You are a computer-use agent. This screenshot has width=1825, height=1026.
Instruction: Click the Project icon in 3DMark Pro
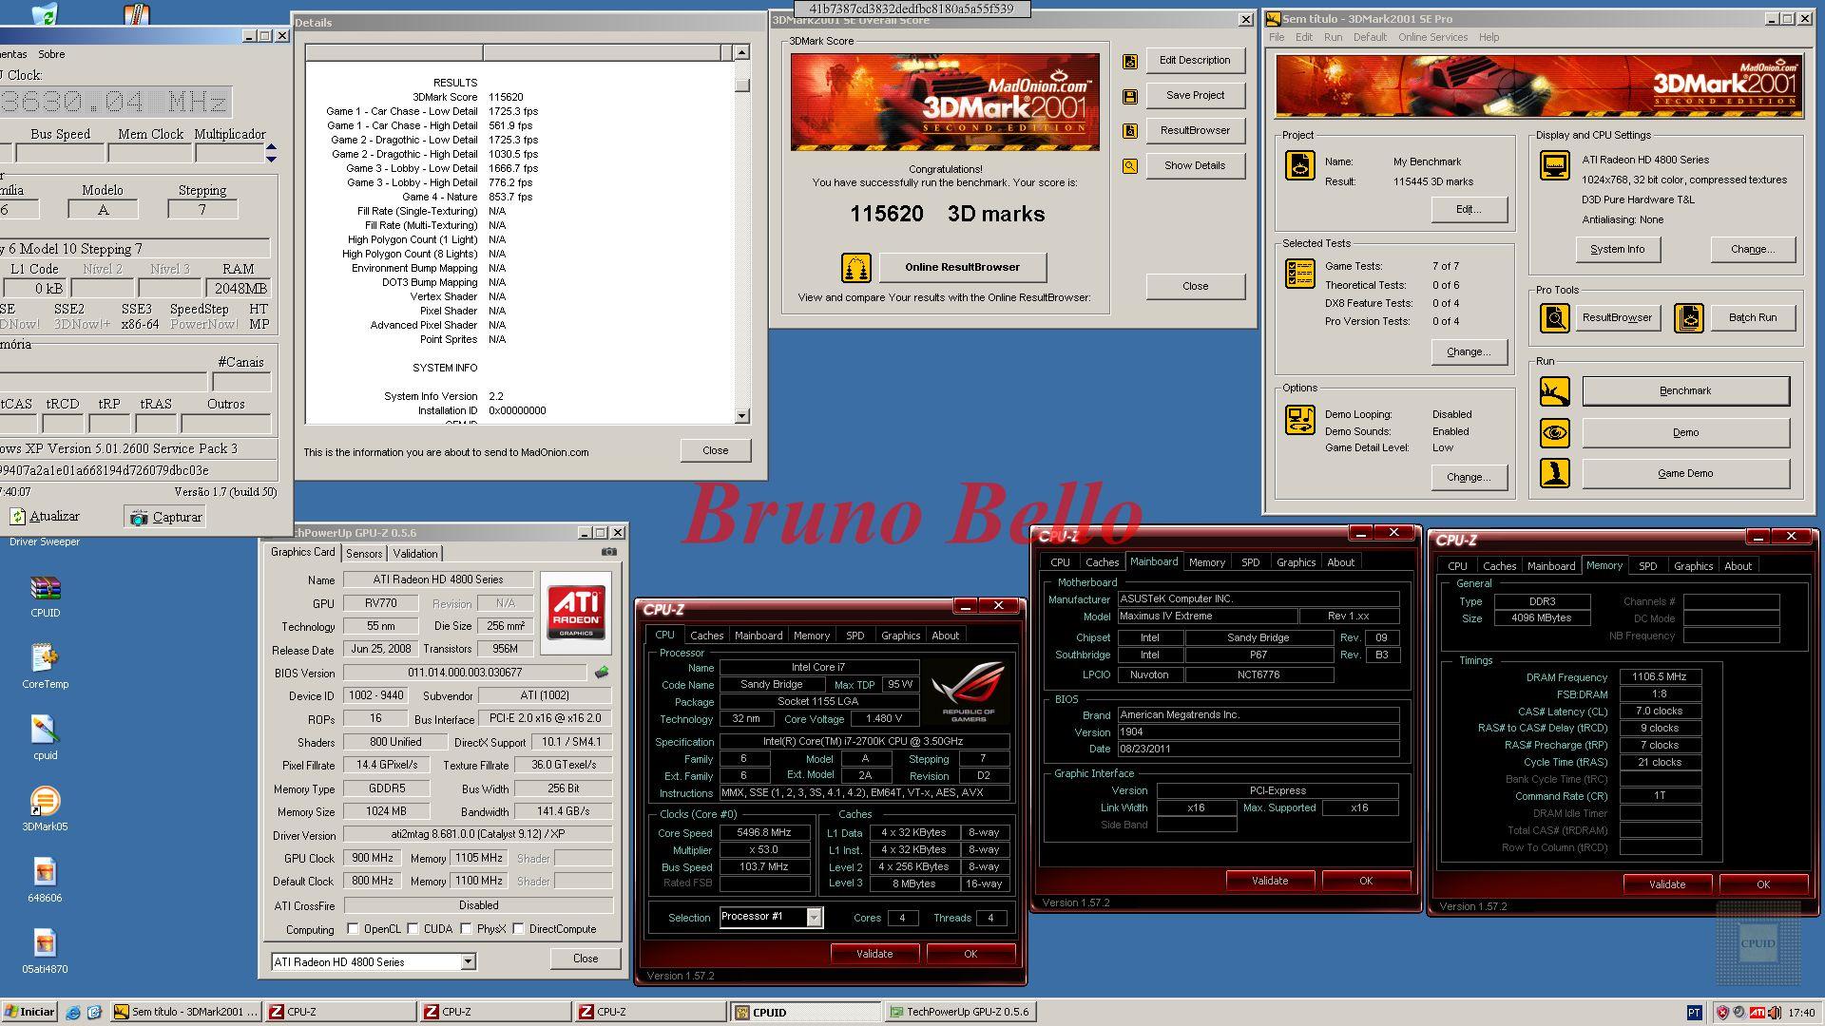(x=1299, y=165)
